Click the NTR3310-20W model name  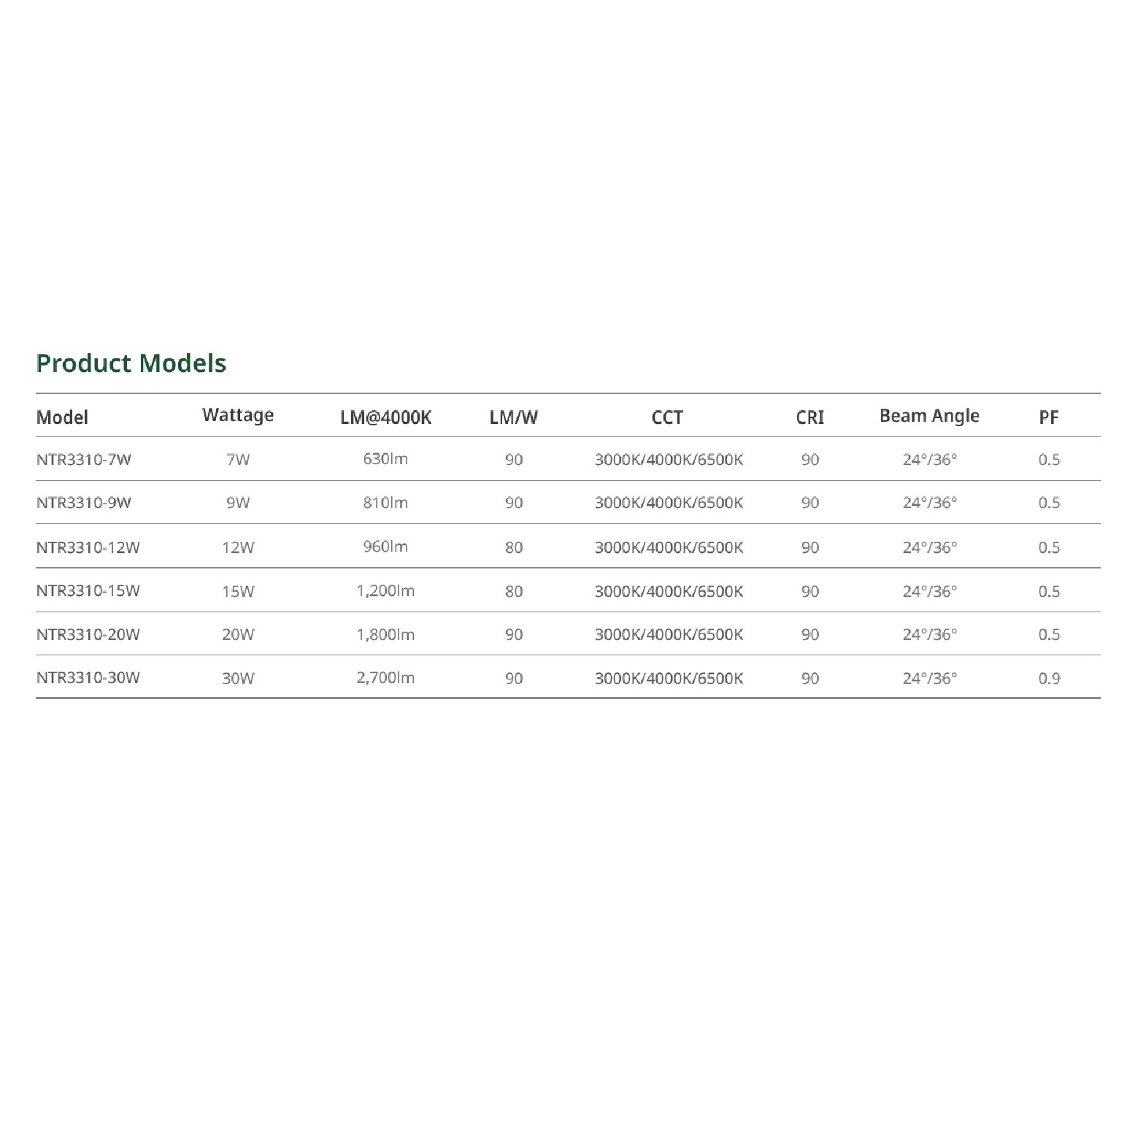click(x=88, y=635)
